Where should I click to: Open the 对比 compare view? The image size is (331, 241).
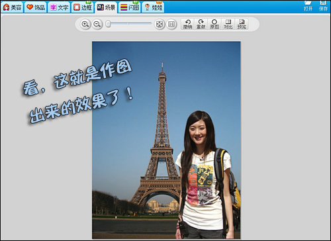[x=228, y=24]
